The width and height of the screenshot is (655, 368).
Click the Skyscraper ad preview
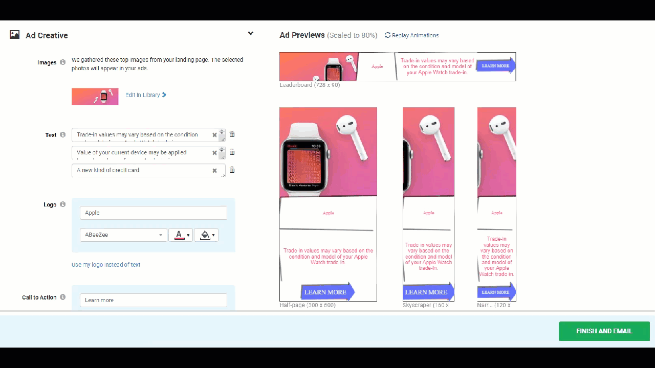pyautogui.click(x=428, y=204)
